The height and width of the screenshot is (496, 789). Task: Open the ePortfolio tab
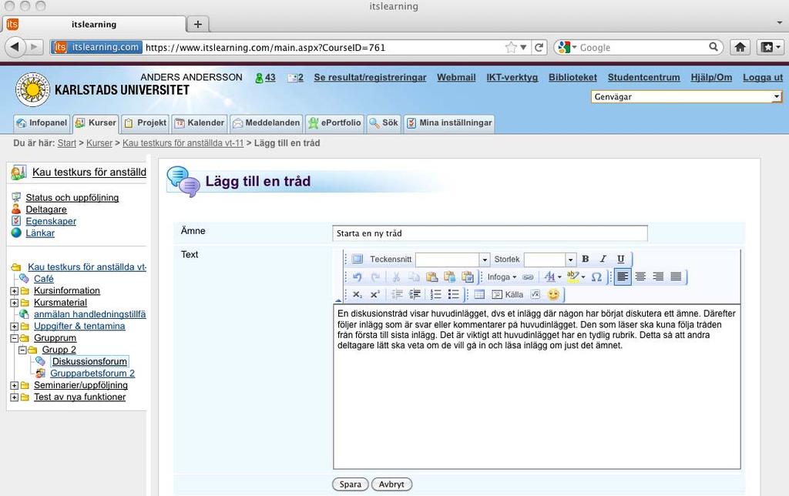(x=334, y=123)
